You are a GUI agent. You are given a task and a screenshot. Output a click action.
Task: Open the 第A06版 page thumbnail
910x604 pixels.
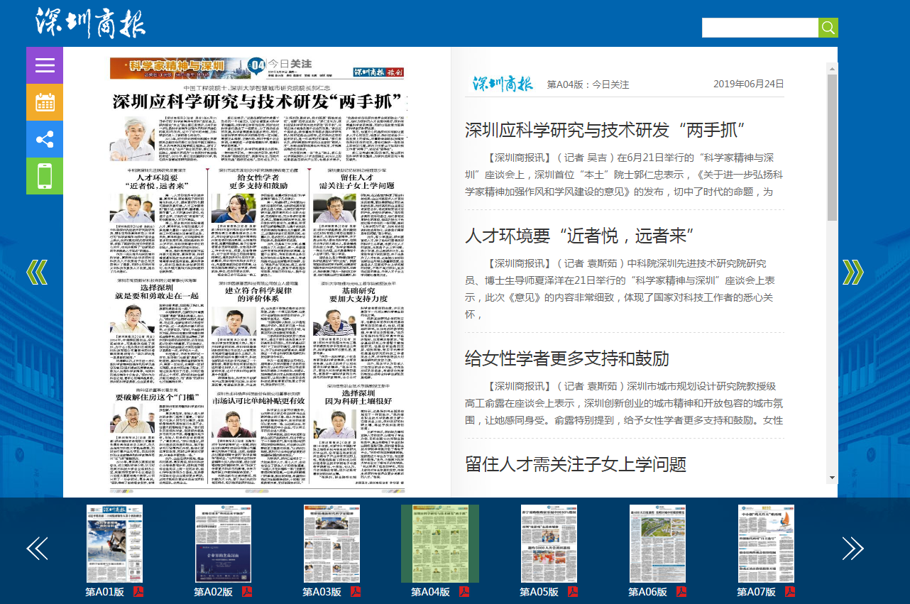[657, 544]
